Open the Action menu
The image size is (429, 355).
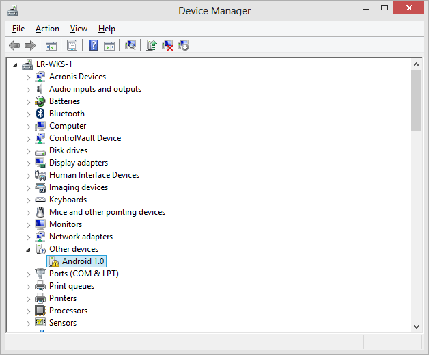point(47,29)
